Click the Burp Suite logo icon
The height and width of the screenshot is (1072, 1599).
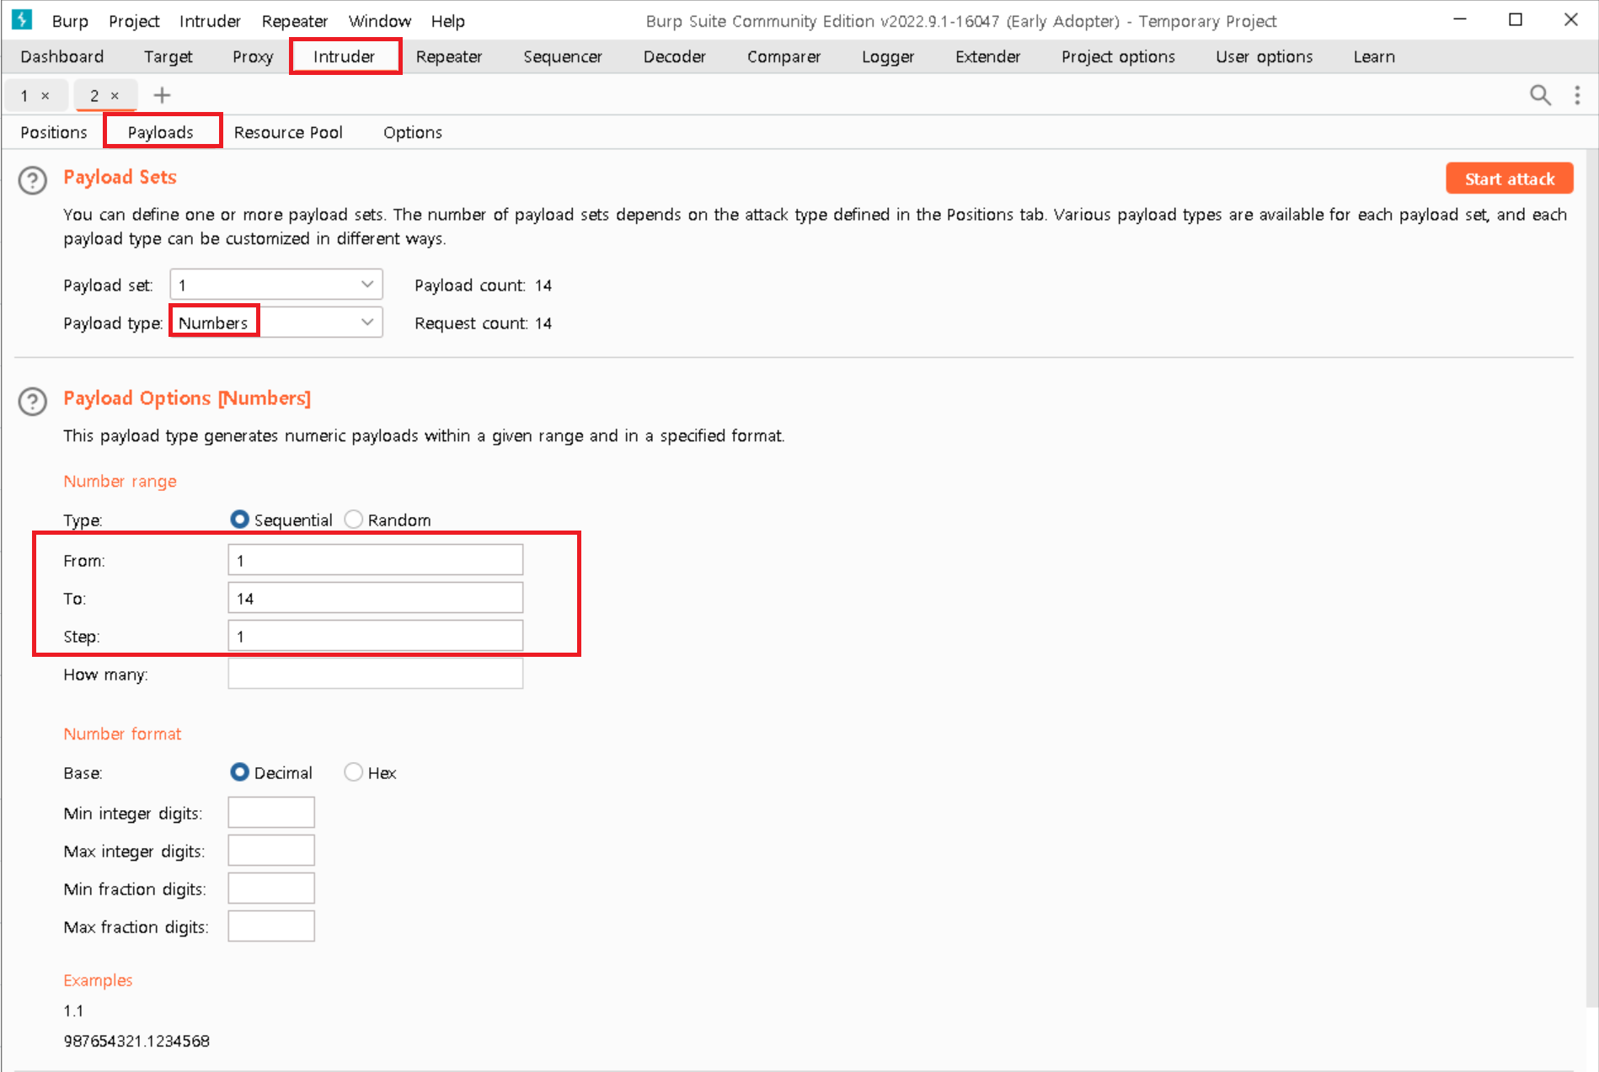coord(22,19)
